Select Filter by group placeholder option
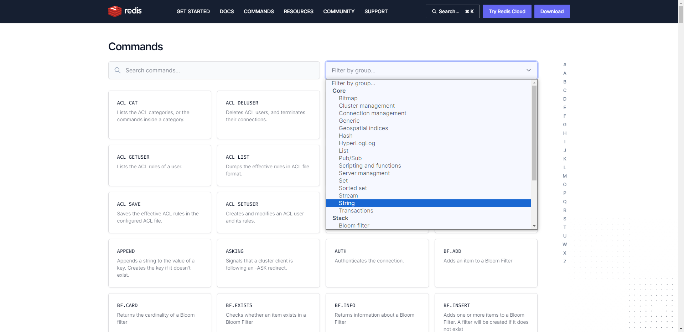 [x=429, y=83]
